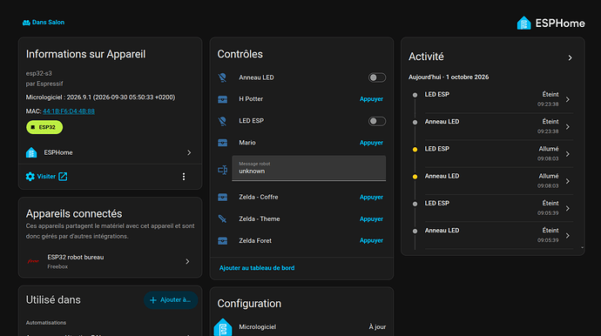Open LED ESP Éteint 09:05:39 chevron

[568, 208]
